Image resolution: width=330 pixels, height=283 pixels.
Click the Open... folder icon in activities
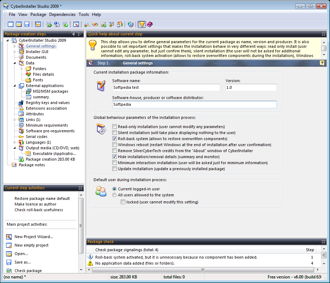tap(9, 254)
